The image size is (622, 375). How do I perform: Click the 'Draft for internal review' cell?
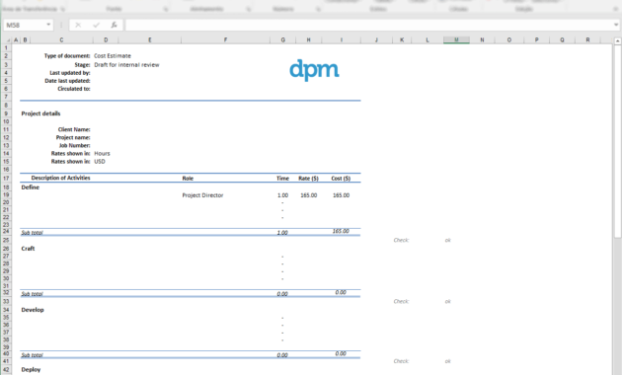[126, 64]
